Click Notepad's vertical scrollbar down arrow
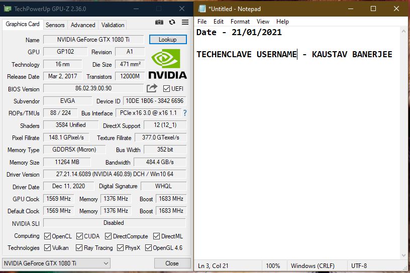The height and width of the screenshot is (273, 410). [404, 254]
